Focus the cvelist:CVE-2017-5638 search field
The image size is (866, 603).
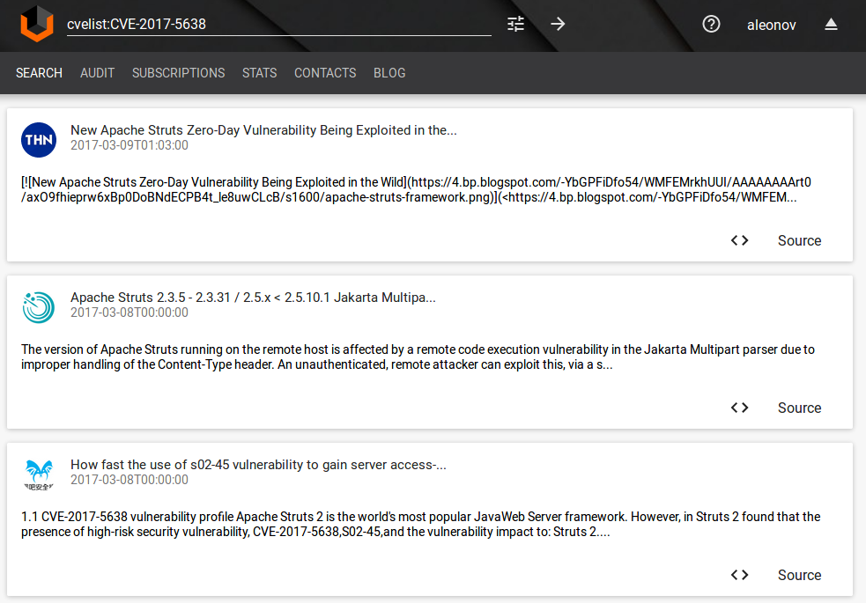pos(279,25)
